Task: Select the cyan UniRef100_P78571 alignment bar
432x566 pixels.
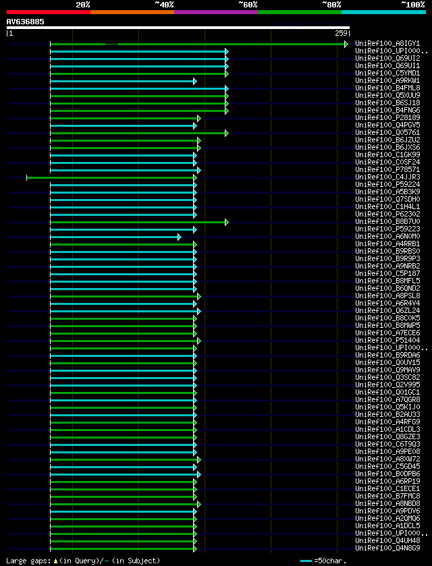Action: pyautogui.click(x=124, y=170)
